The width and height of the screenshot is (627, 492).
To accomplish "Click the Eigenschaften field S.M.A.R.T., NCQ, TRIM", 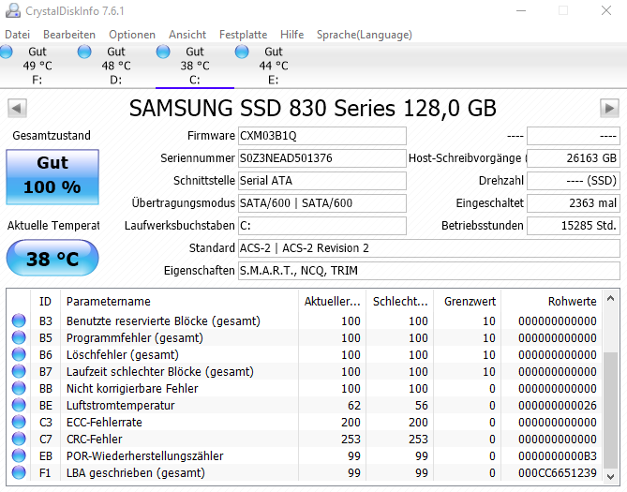I will pyautogui.click(x=429, y=271).
